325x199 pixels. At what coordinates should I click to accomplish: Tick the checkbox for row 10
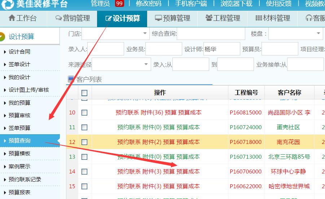pos(84,113)
